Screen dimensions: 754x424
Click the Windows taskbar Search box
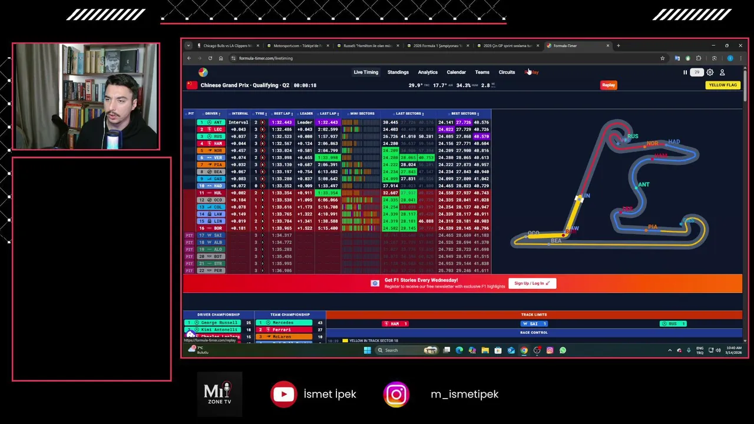pyautogui.click(x=406, y=350)
